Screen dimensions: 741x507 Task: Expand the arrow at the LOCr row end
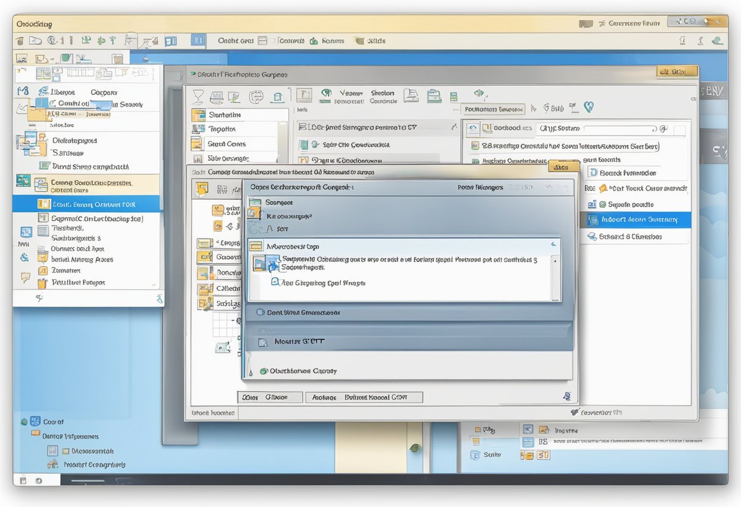(x=454, y=127)
